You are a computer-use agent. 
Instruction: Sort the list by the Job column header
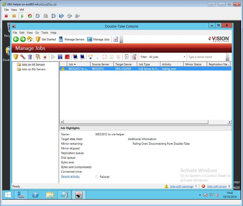pyautogui.click(x=79, y=64)
